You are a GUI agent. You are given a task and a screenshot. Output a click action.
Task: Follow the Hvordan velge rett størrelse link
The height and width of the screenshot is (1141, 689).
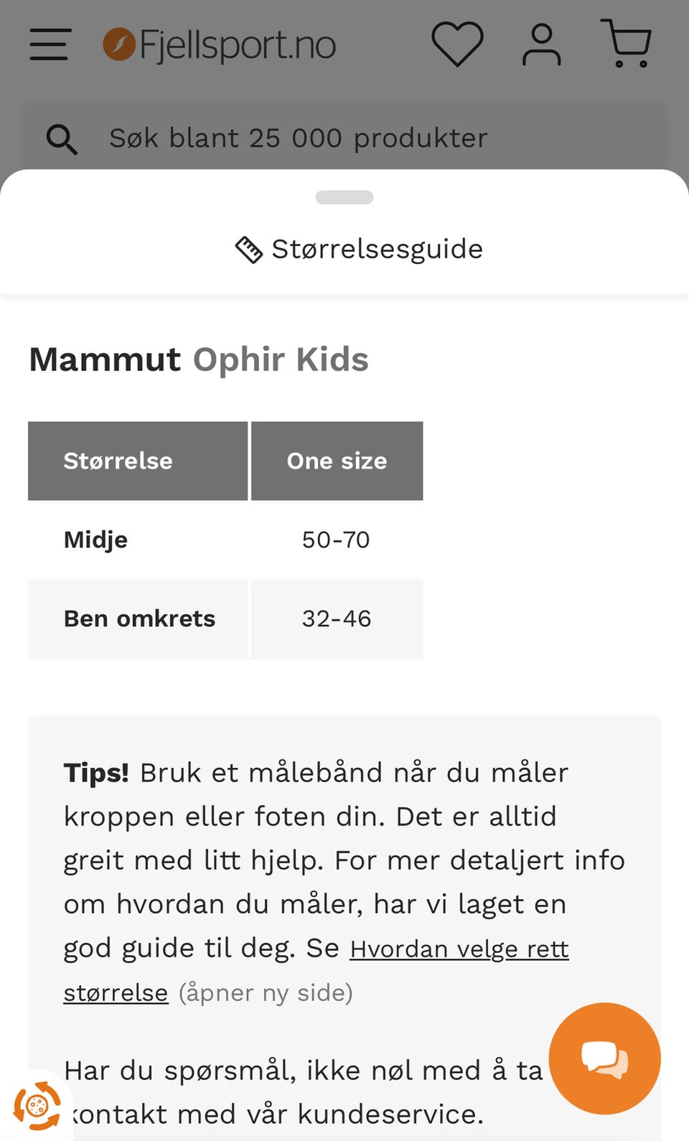click(459, 949)
